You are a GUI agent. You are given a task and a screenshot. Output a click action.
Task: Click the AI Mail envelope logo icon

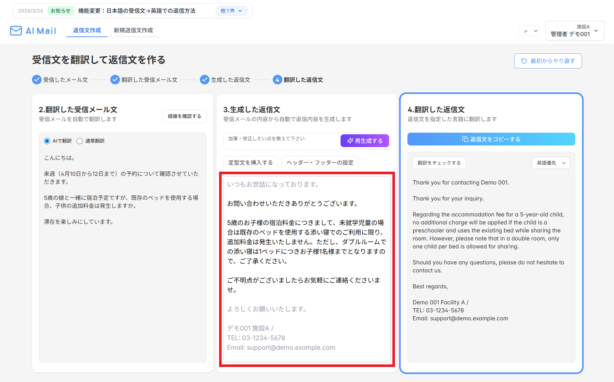16,31
